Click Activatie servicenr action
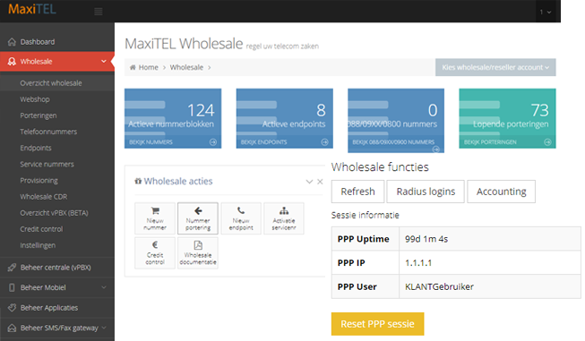This screenshot has height=341, width=585. [x=284, y=218]
